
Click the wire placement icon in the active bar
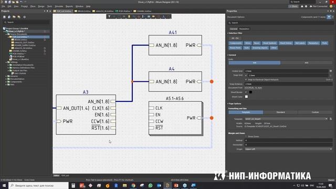coord(134,16)
